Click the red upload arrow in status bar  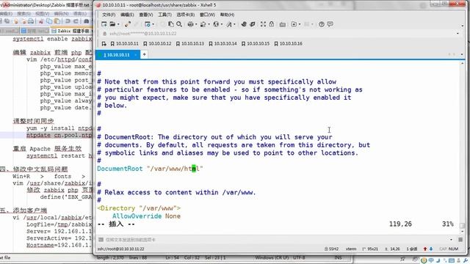tap(424, 249)
